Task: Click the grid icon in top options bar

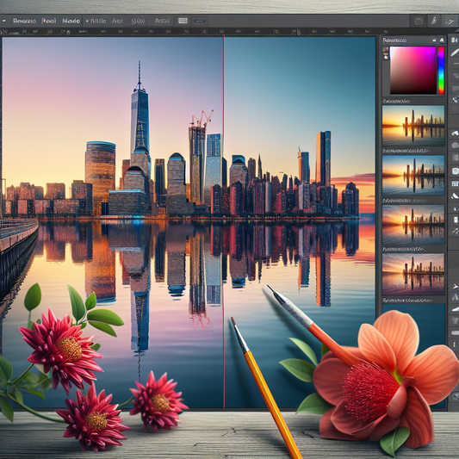Action: pos(183,21)
